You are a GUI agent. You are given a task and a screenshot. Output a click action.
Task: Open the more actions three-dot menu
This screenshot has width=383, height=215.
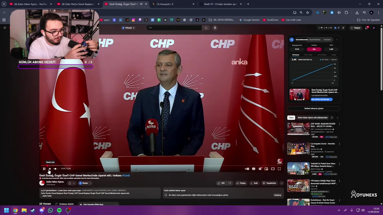[282, 183]
